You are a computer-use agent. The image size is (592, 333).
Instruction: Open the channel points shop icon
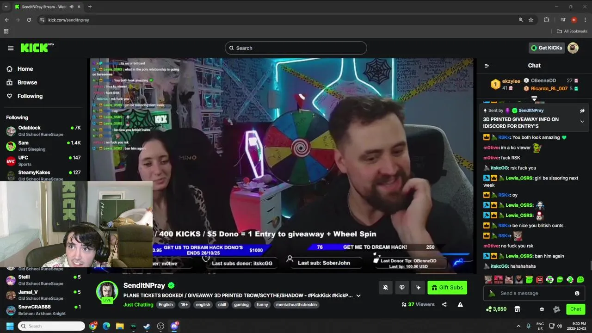(517, 309)
